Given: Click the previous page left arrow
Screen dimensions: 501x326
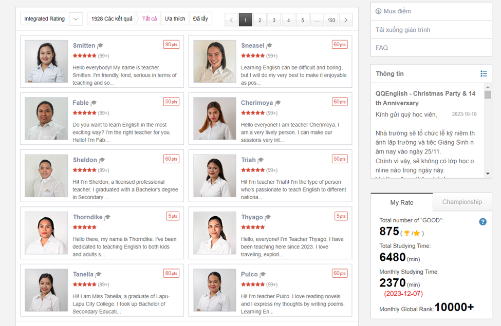Looking at the screenshot, I should click(x=231, y=20).
